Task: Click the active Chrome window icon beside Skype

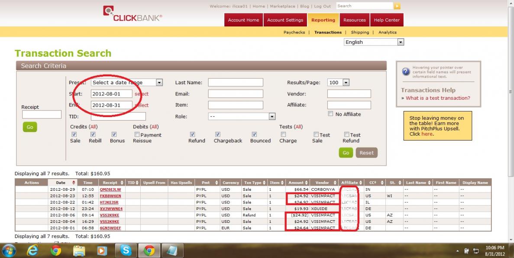Action: coord(149,251)
